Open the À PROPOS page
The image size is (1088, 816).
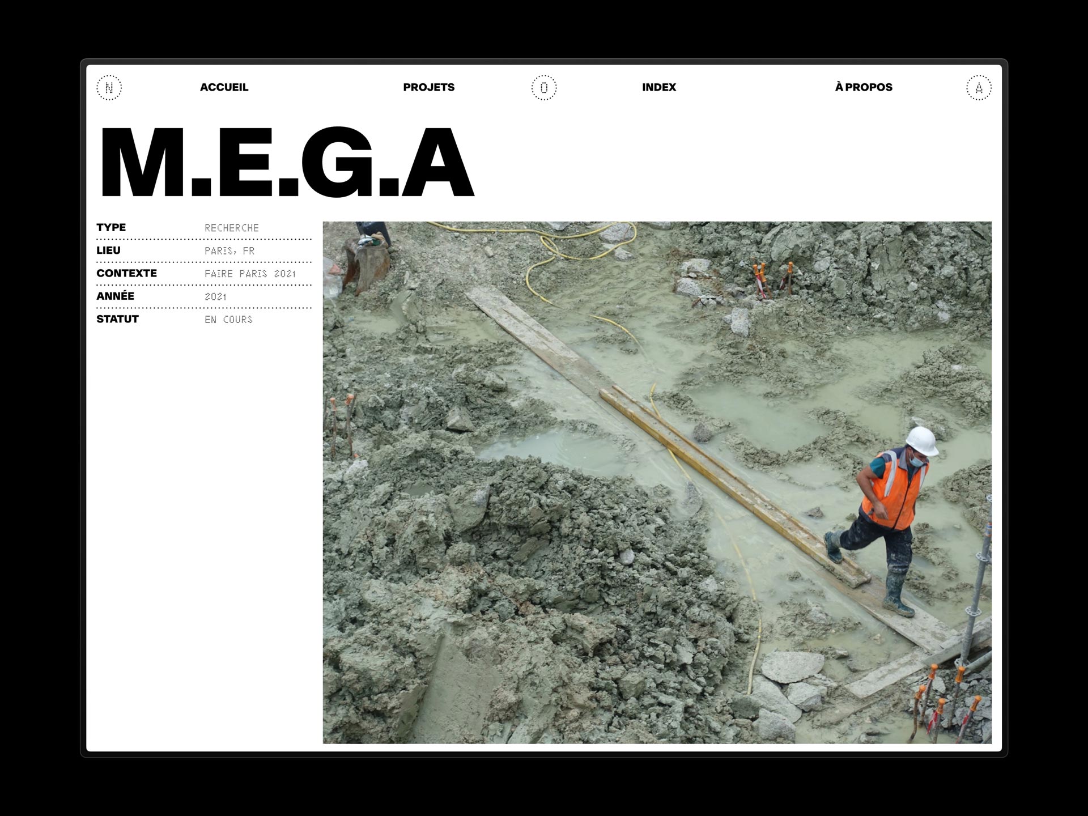click(863, 87)
